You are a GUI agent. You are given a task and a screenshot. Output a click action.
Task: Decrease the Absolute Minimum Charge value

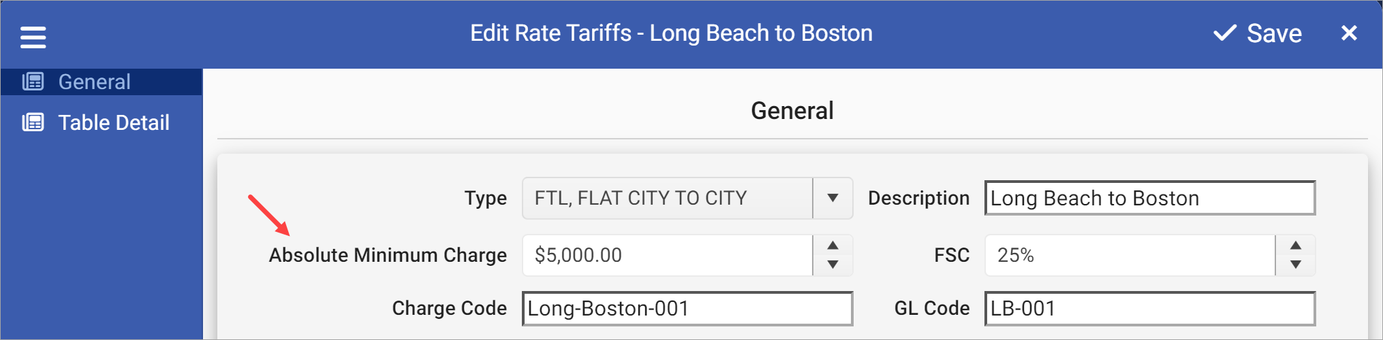pos(832,265)
